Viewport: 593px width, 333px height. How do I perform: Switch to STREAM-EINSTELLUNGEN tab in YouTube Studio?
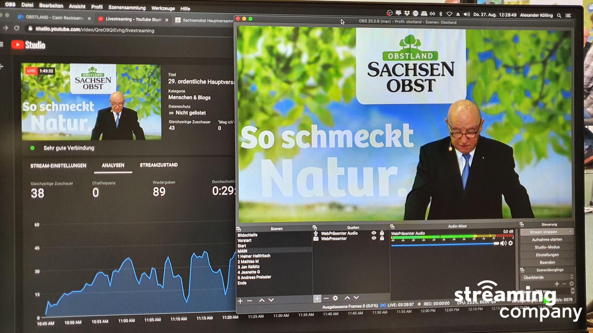pos(58,166)
